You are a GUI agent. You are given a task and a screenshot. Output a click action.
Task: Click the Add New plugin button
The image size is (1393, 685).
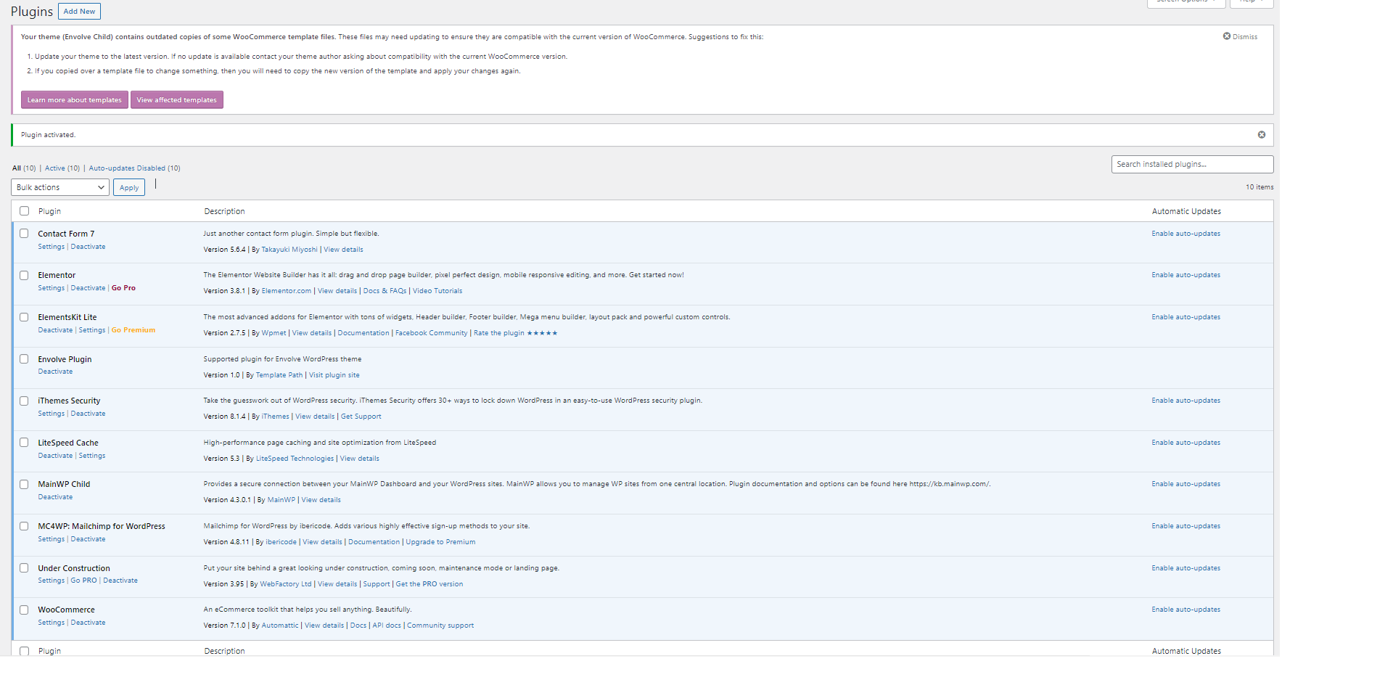click(x=79, y=12)
